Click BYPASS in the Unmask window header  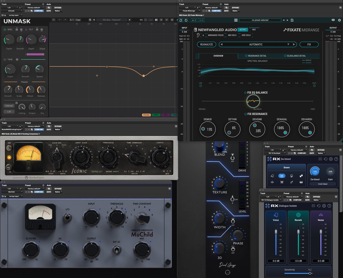(x=58, y=8)
